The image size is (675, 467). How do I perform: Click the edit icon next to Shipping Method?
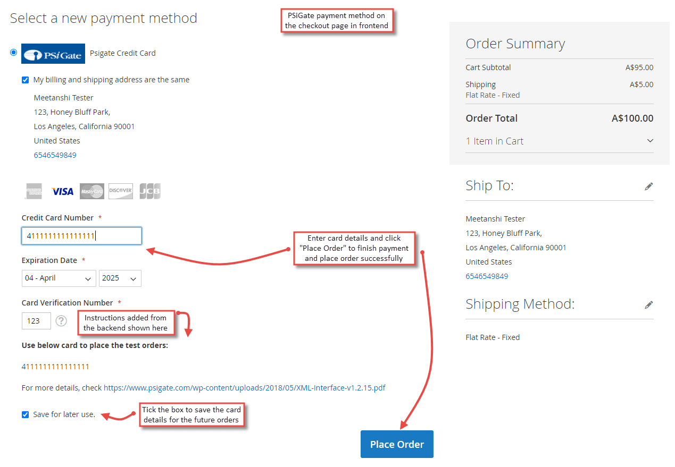tap(649, 304)
